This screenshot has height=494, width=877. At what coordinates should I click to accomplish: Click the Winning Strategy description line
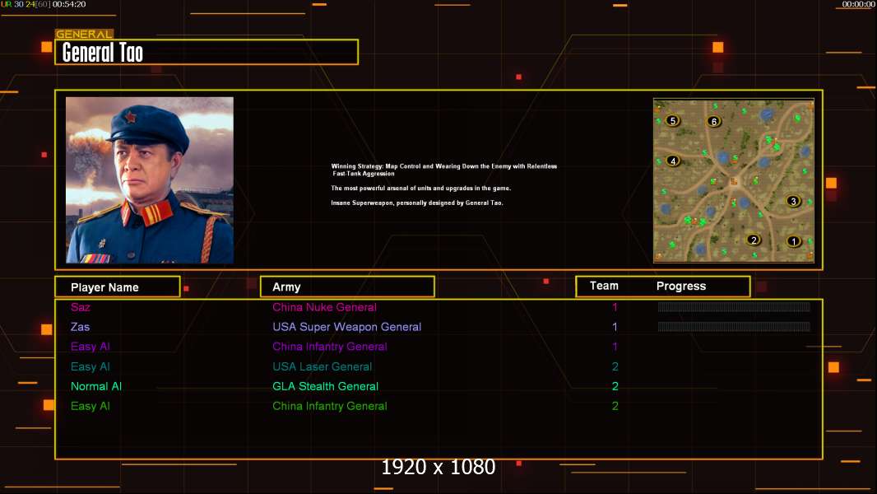[444, 170]
